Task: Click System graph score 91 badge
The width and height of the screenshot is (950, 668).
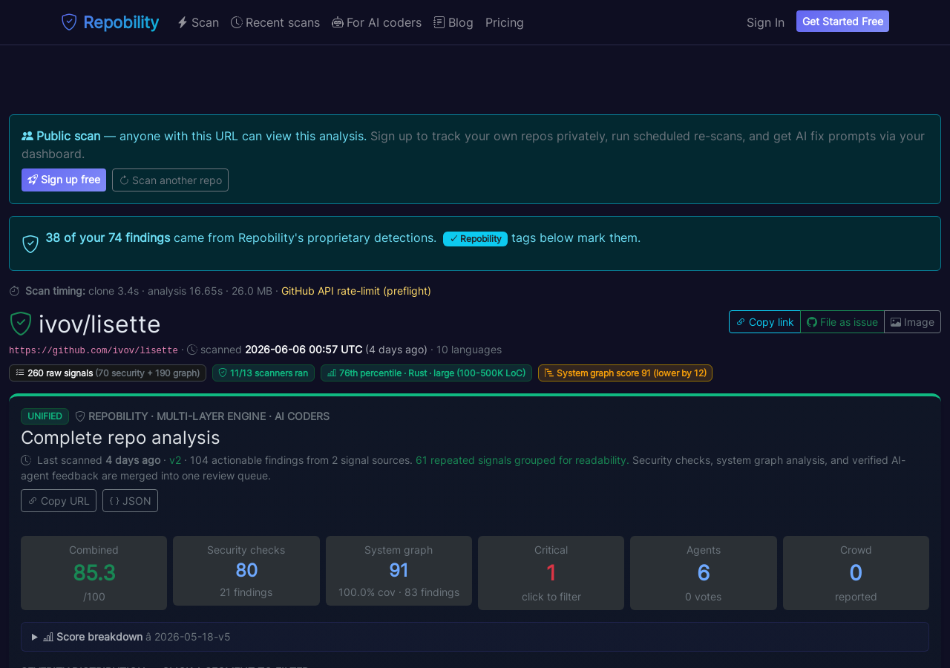Action: pyautogui.click(x=625, y=373)
